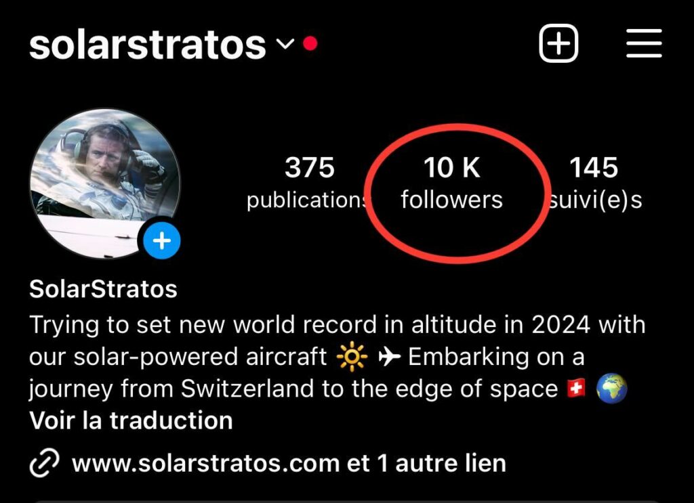
Task: Open the hamburger menu
Action: (644, 43)
